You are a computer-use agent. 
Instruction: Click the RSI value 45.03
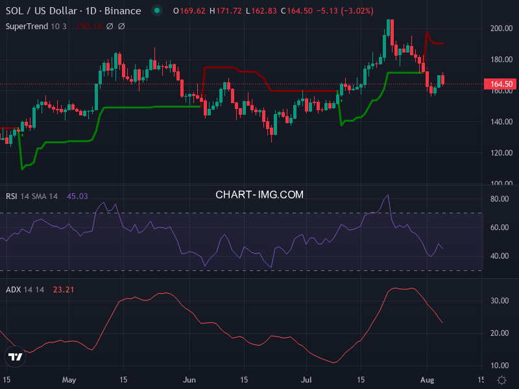(77, 196)
